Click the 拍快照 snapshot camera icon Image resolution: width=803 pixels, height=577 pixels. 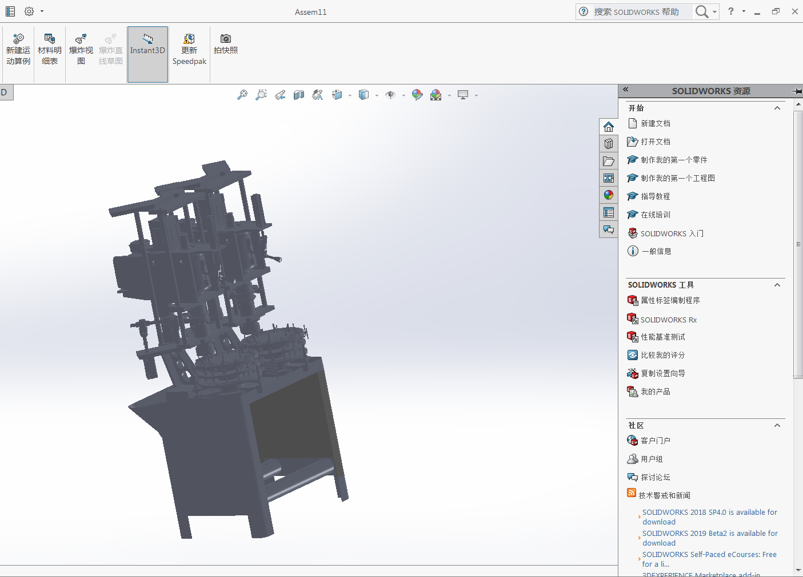(226, 44)
